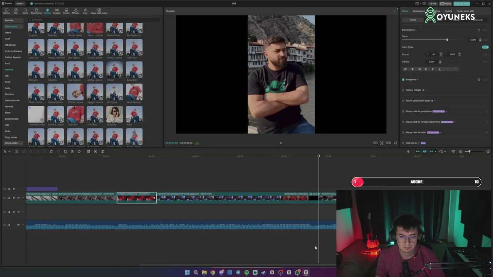Image resolution: width=493 pixels, height=277 pixels.
Task: Switch to the Ayarla tab
Action: coord(448,11)
